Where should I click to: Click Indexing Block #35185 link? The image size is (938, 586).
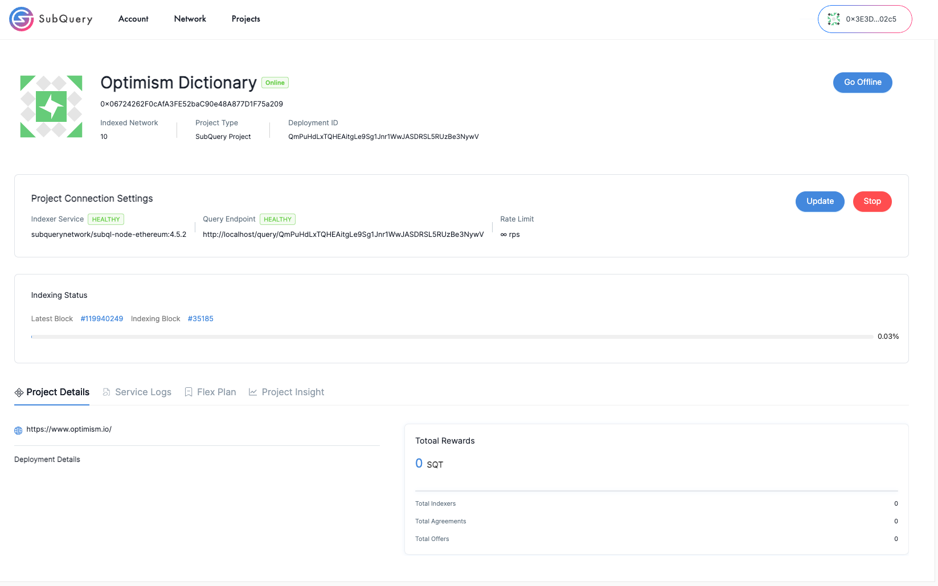200,319
